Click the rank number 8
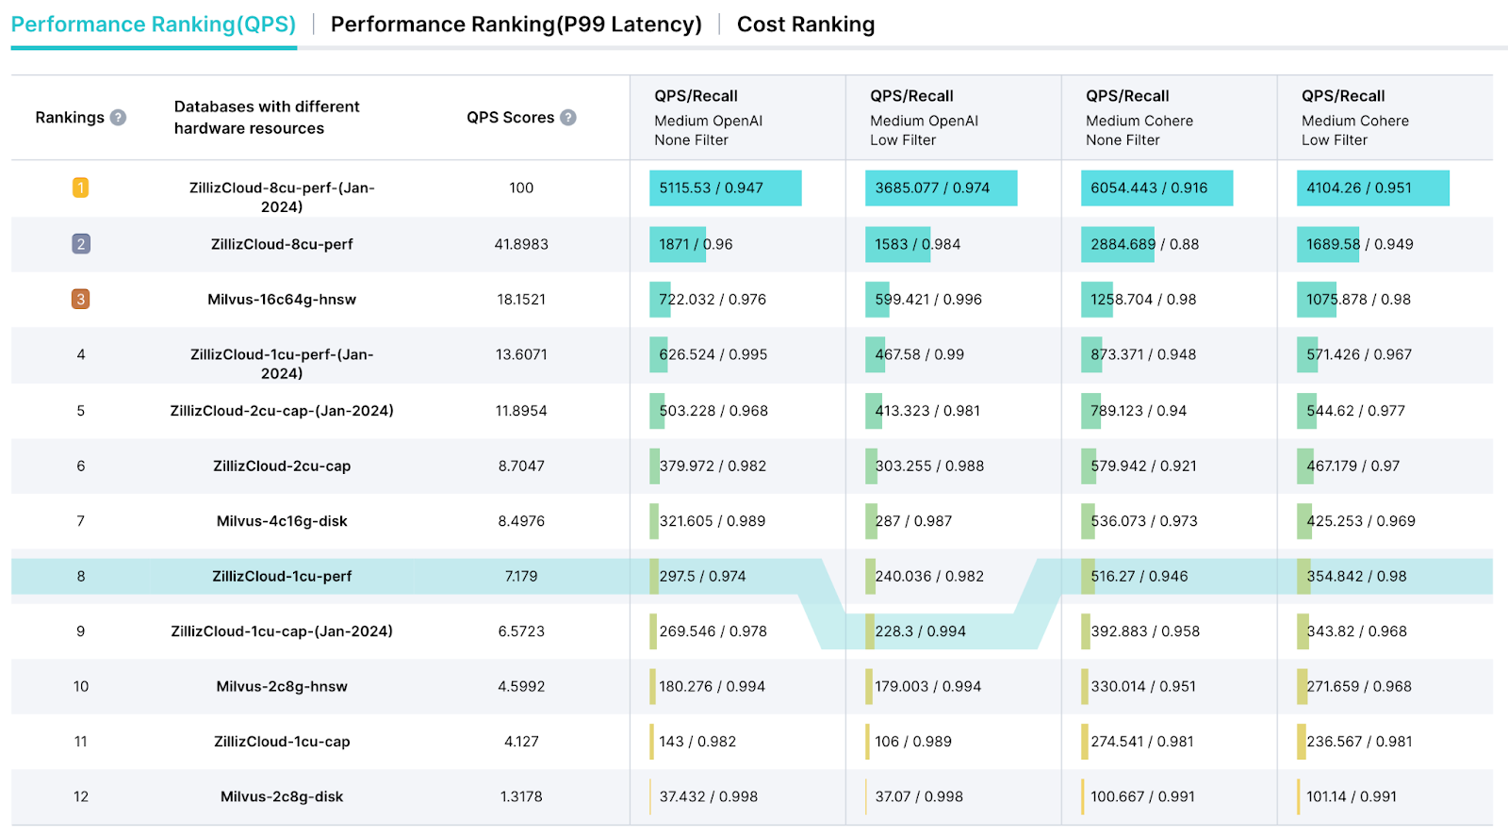1508x834 pixels. coord(81,576)
